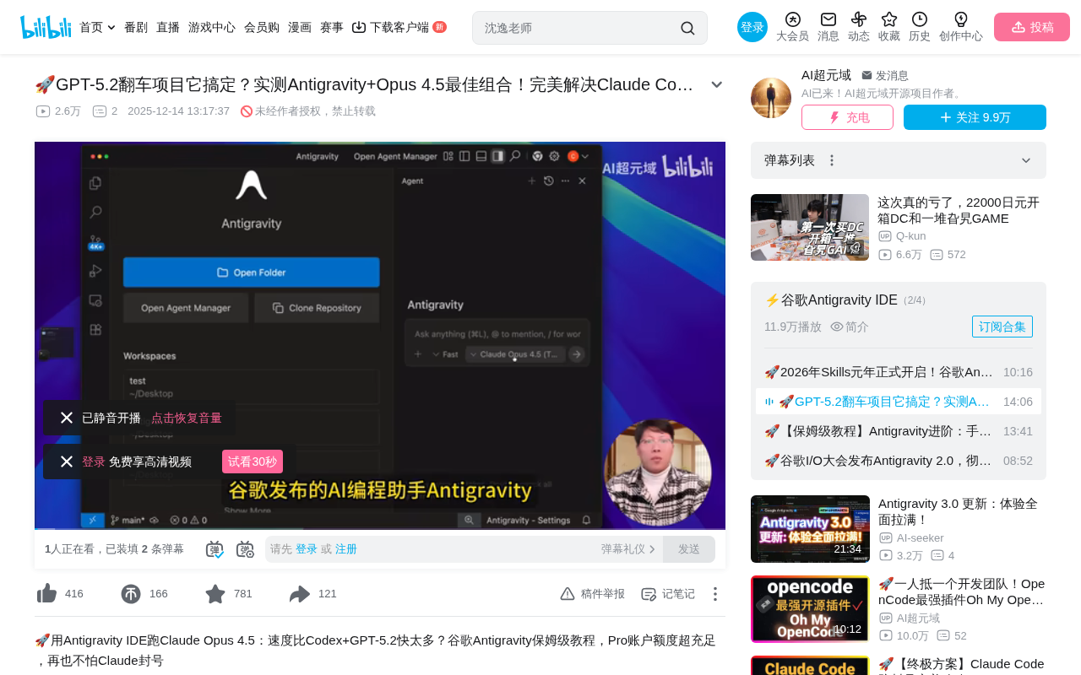Screen dimensions: 1081x675
Task: Select playlist item 谷歌I/O大会发布Antigravity 2.0
Action: pyautogui.click(x=899, y=461)
